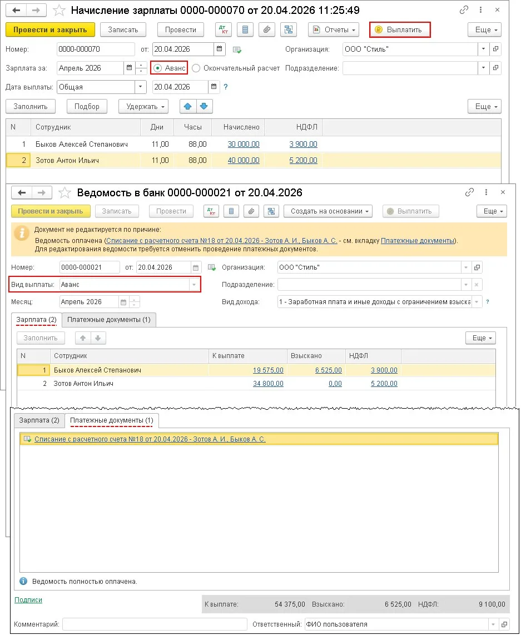Open Списание с расчетного счета №18 link in the payment documents list
Screen dimensions: 521x635
click(x=150, y=439)
